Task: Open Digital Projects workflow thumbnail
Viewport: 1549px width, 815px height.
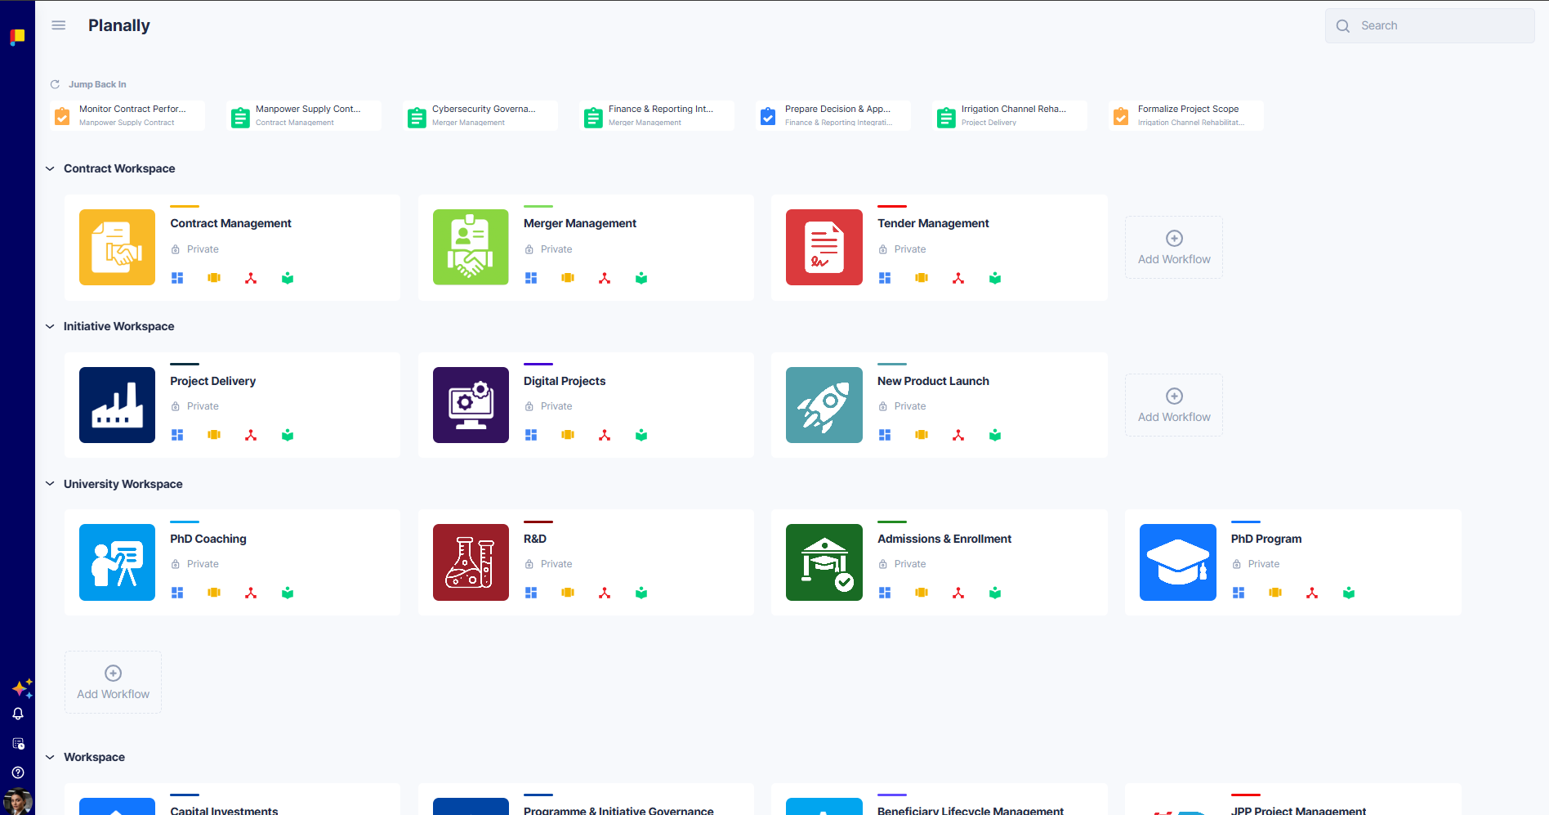Action: (471, 405)
